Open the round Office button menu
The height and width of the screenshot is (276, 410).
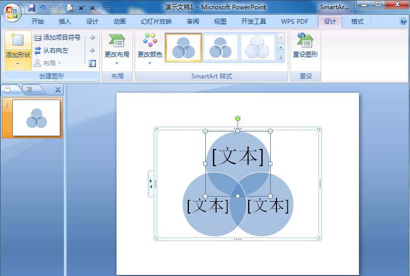click(x=12, y=12)
